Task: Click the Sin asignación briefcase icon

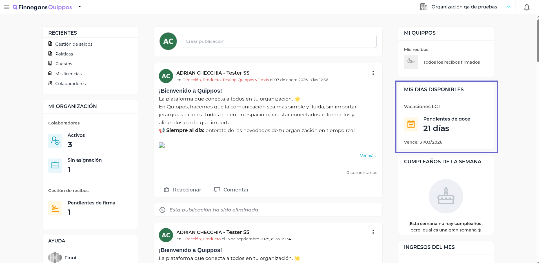Action: (x=55, y=165)
